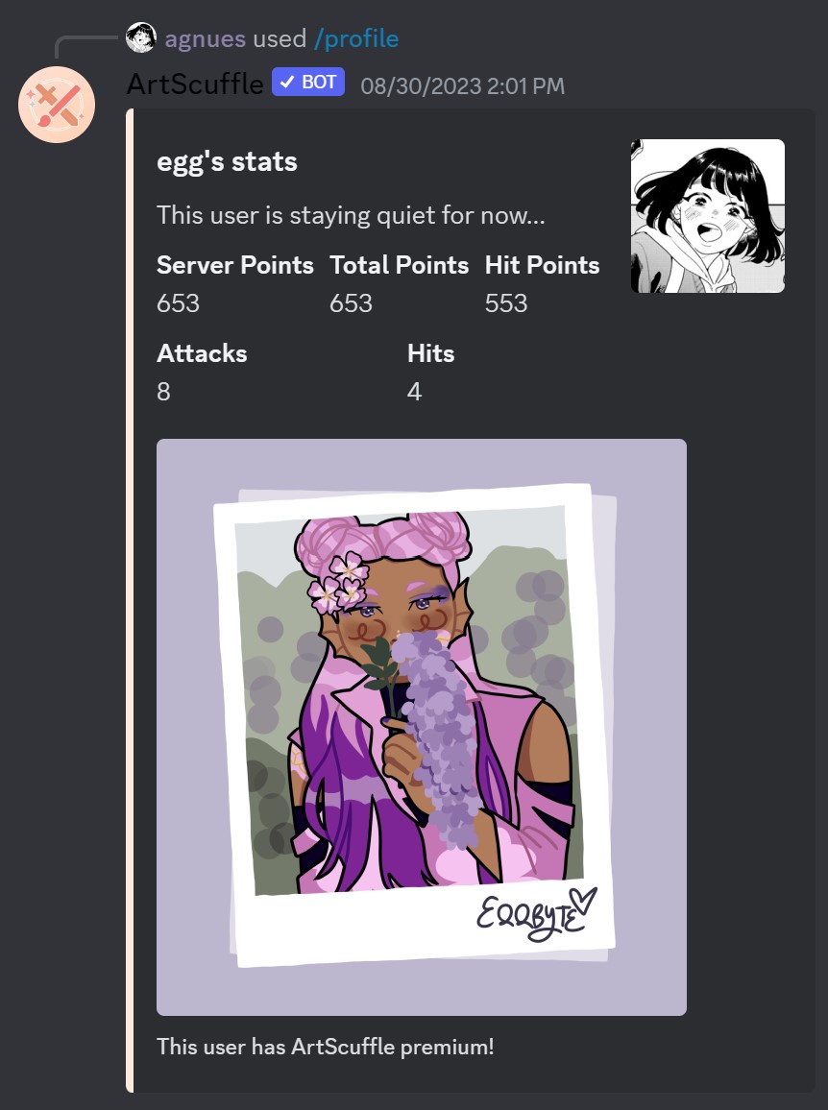Click the pink flowers in character's hair

(x=339, y=583)
